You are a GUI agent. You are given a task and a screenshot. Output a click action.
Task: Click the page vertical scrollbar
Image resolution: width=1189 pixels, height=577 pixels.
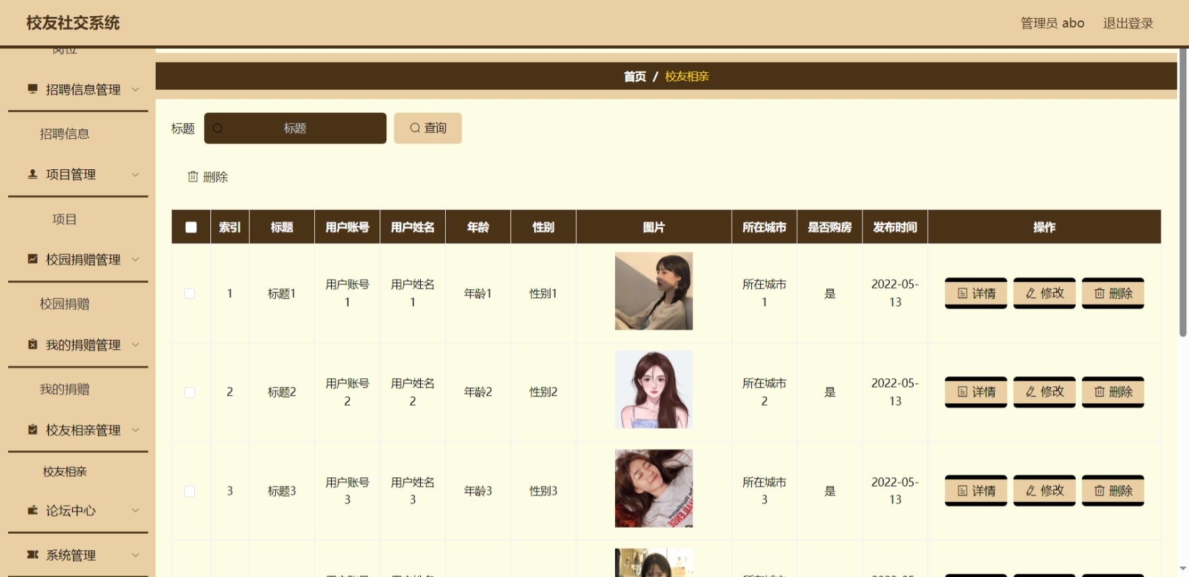tap(1183, 192)
